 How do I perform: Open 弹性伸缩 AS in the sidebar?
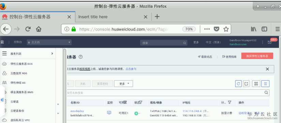coord(18,83)
